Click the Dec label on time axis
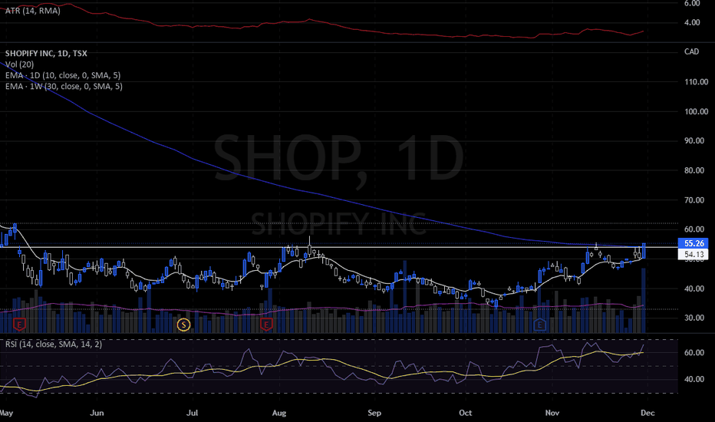Image resolution: width=715 pixels, height=422 pixels. click(x=647, y=413)
